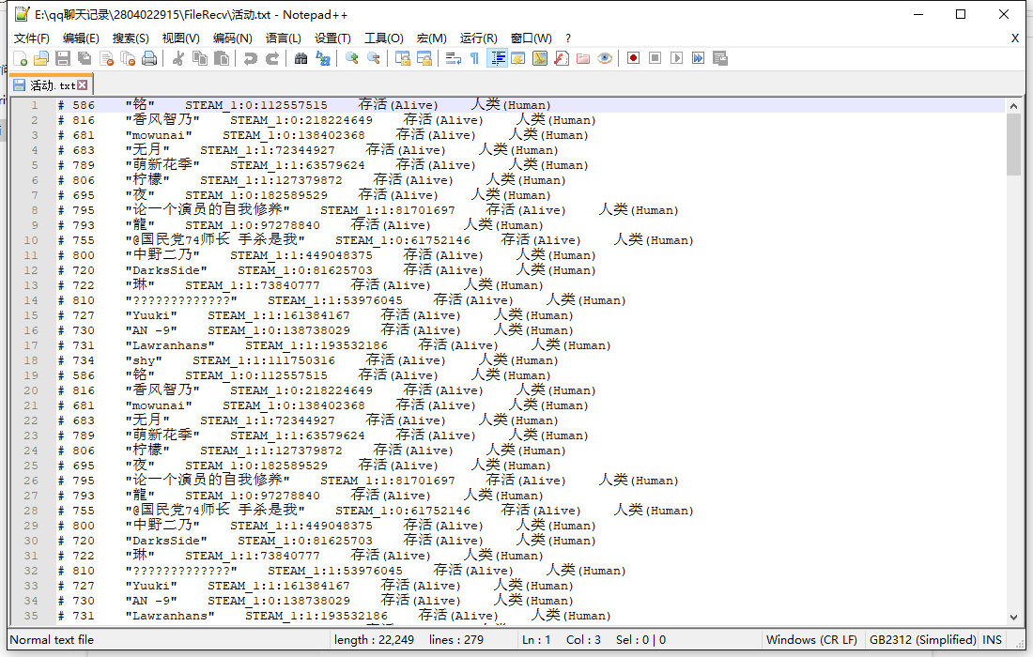
Task: Play back the recorded macro
Action: [676, 58]
